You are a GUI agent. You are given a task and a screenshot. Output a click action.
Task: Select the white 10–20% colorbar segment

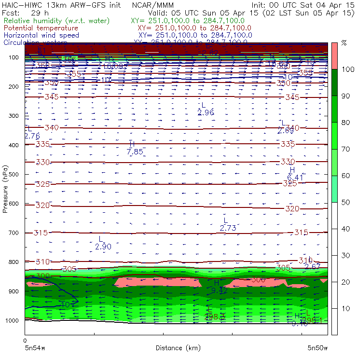point(334,295)
